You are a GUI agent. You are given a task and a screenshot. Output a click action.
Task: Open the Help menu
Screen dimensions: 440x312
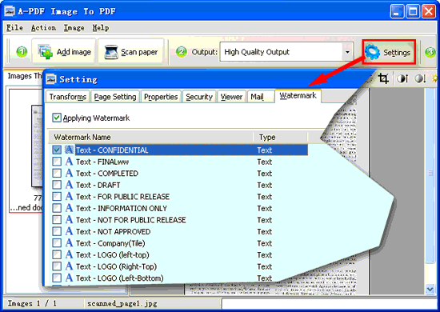click(101, 28)
